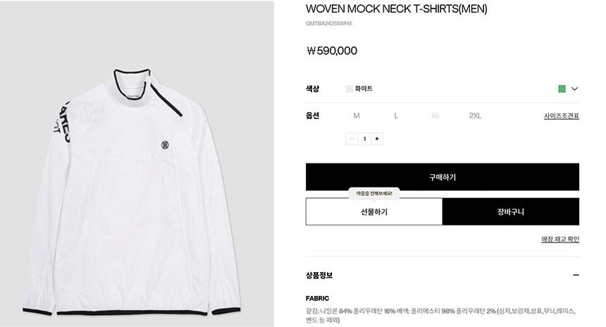Image resolution: width=606 pixels, height=327 pixels.
Task: Click the product code GMTBA24255WHX text
Action: [x=329, y=23]
